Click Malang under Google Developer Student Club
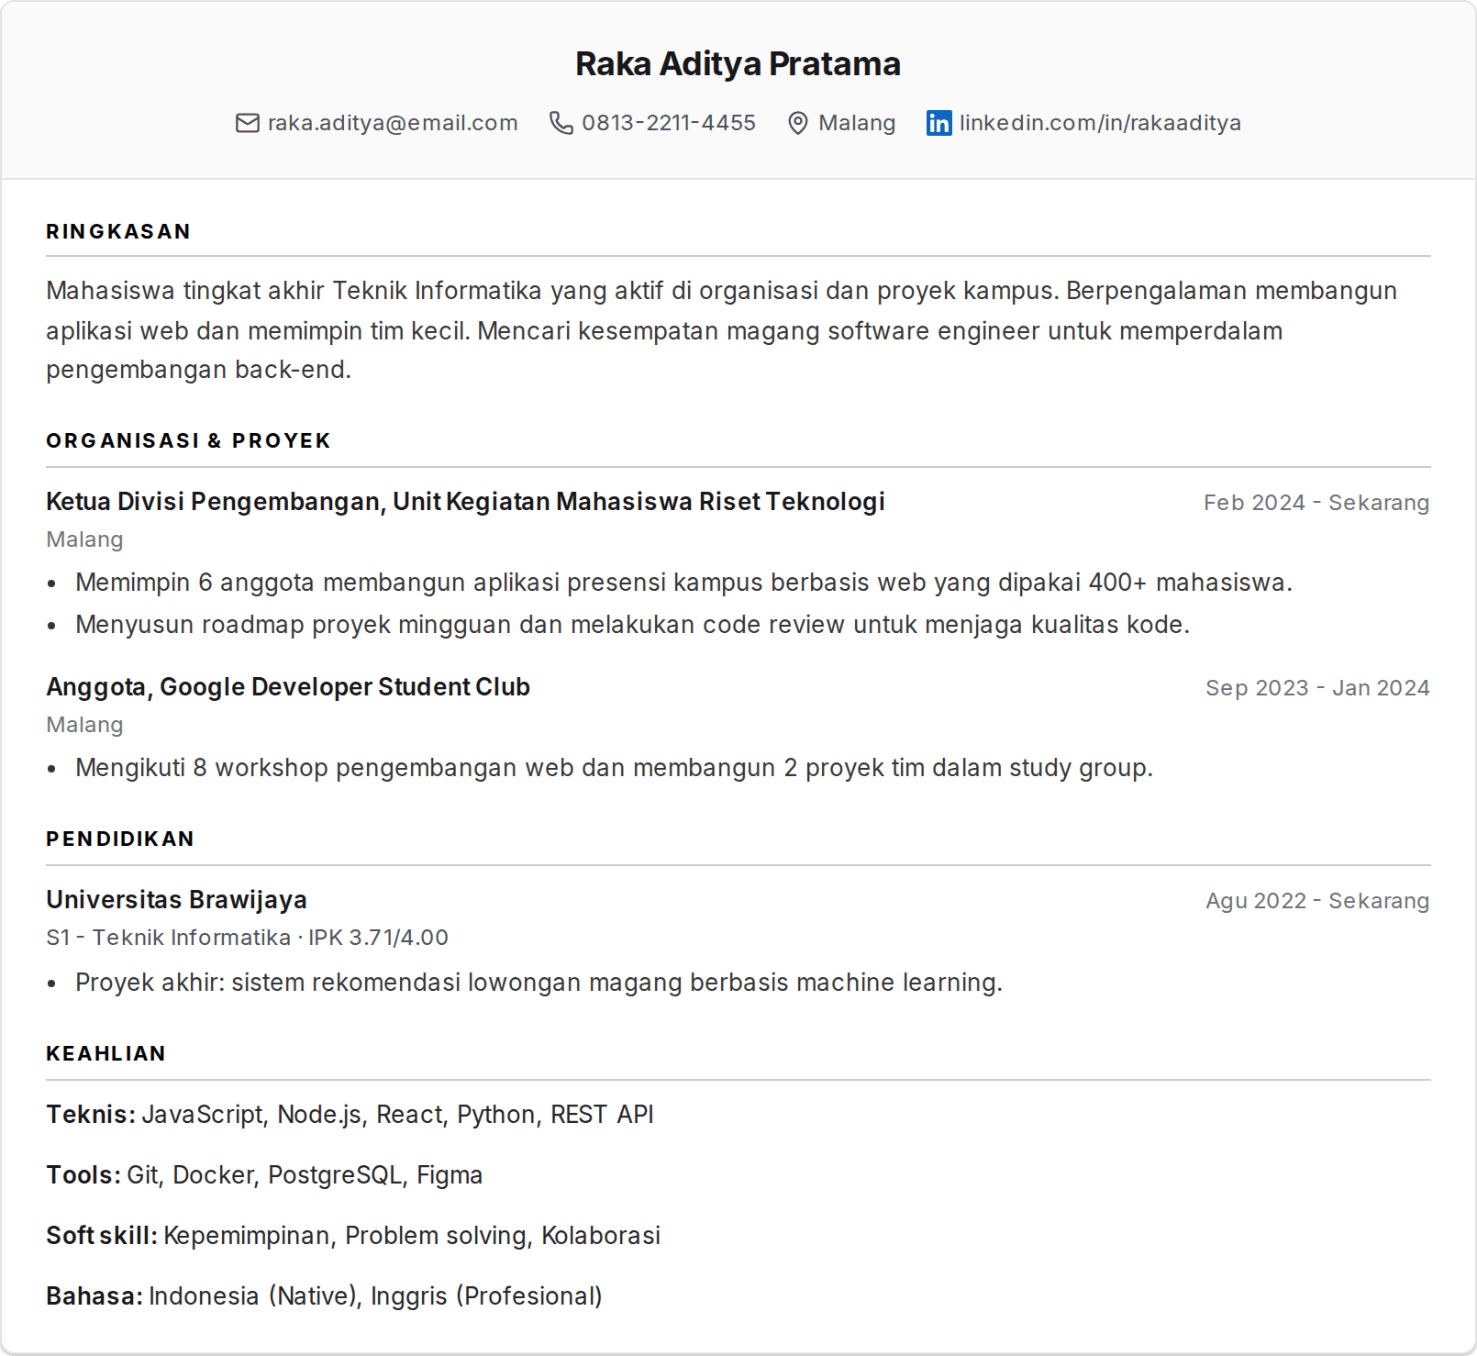The width and height of the screenshot is (1477, 1356). (84, 725)
